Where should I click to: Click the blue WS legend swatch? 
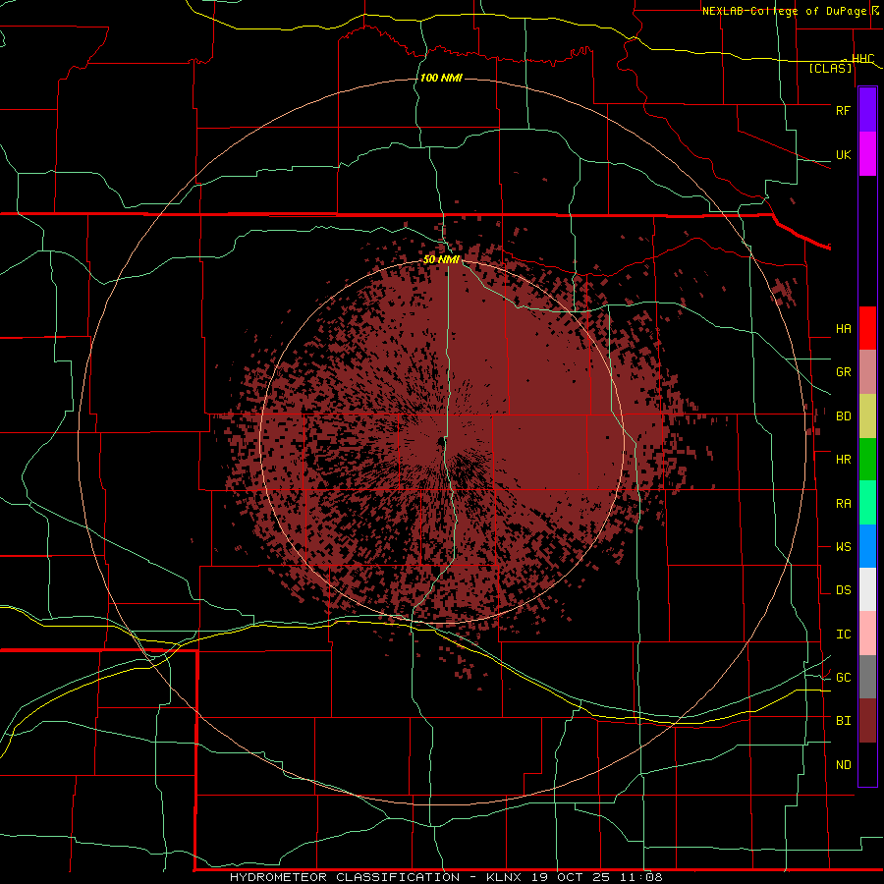click(867, 546)
